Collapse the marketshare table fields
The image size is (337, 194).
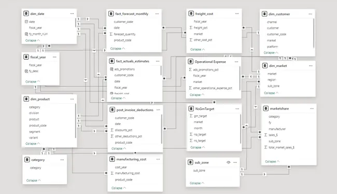[x=272, y=161]
